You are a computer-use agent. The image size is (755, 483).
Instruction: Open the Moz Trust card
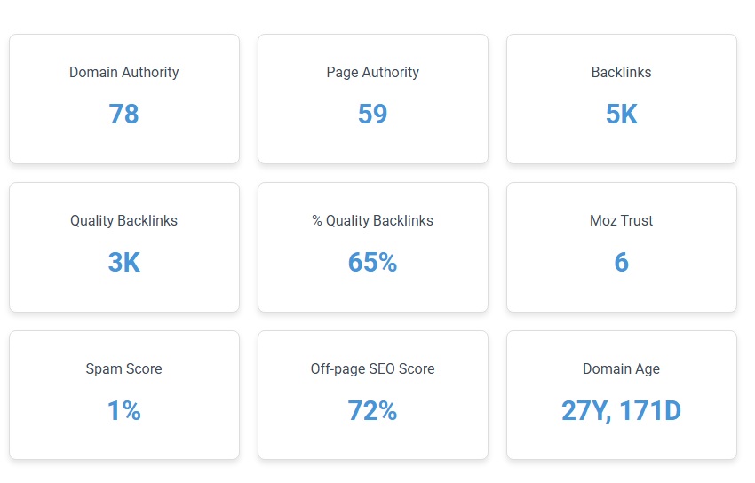[x=622, y=247]
